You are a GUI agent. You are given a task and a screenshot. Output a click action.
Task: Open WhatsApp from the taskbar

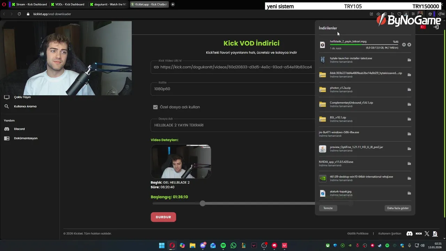[233, 245]
